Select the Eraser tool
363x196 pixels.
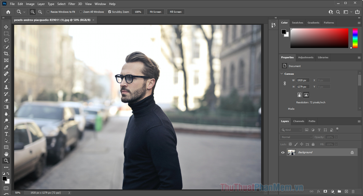point(6,101)
